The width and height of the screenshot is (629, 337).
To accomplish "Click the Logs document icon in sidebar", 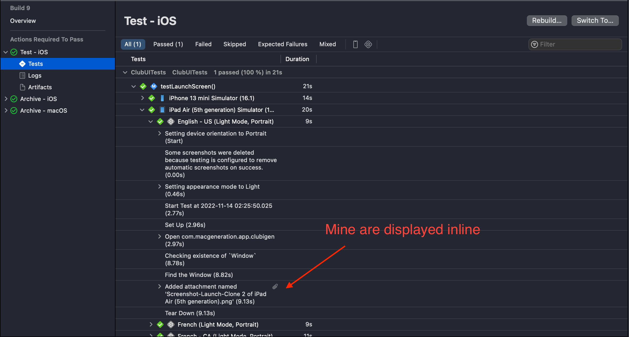I will (22, 75).
